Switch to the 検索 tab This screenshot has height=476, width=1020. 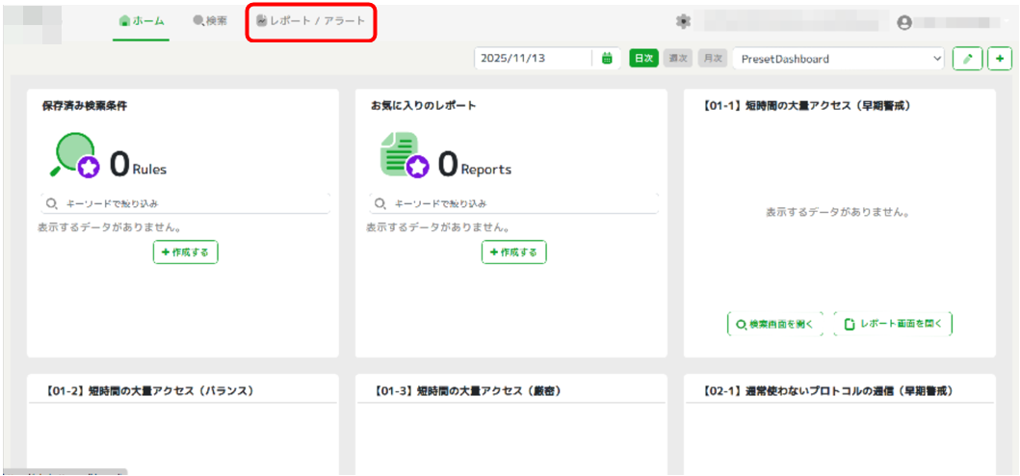(210, 21)
